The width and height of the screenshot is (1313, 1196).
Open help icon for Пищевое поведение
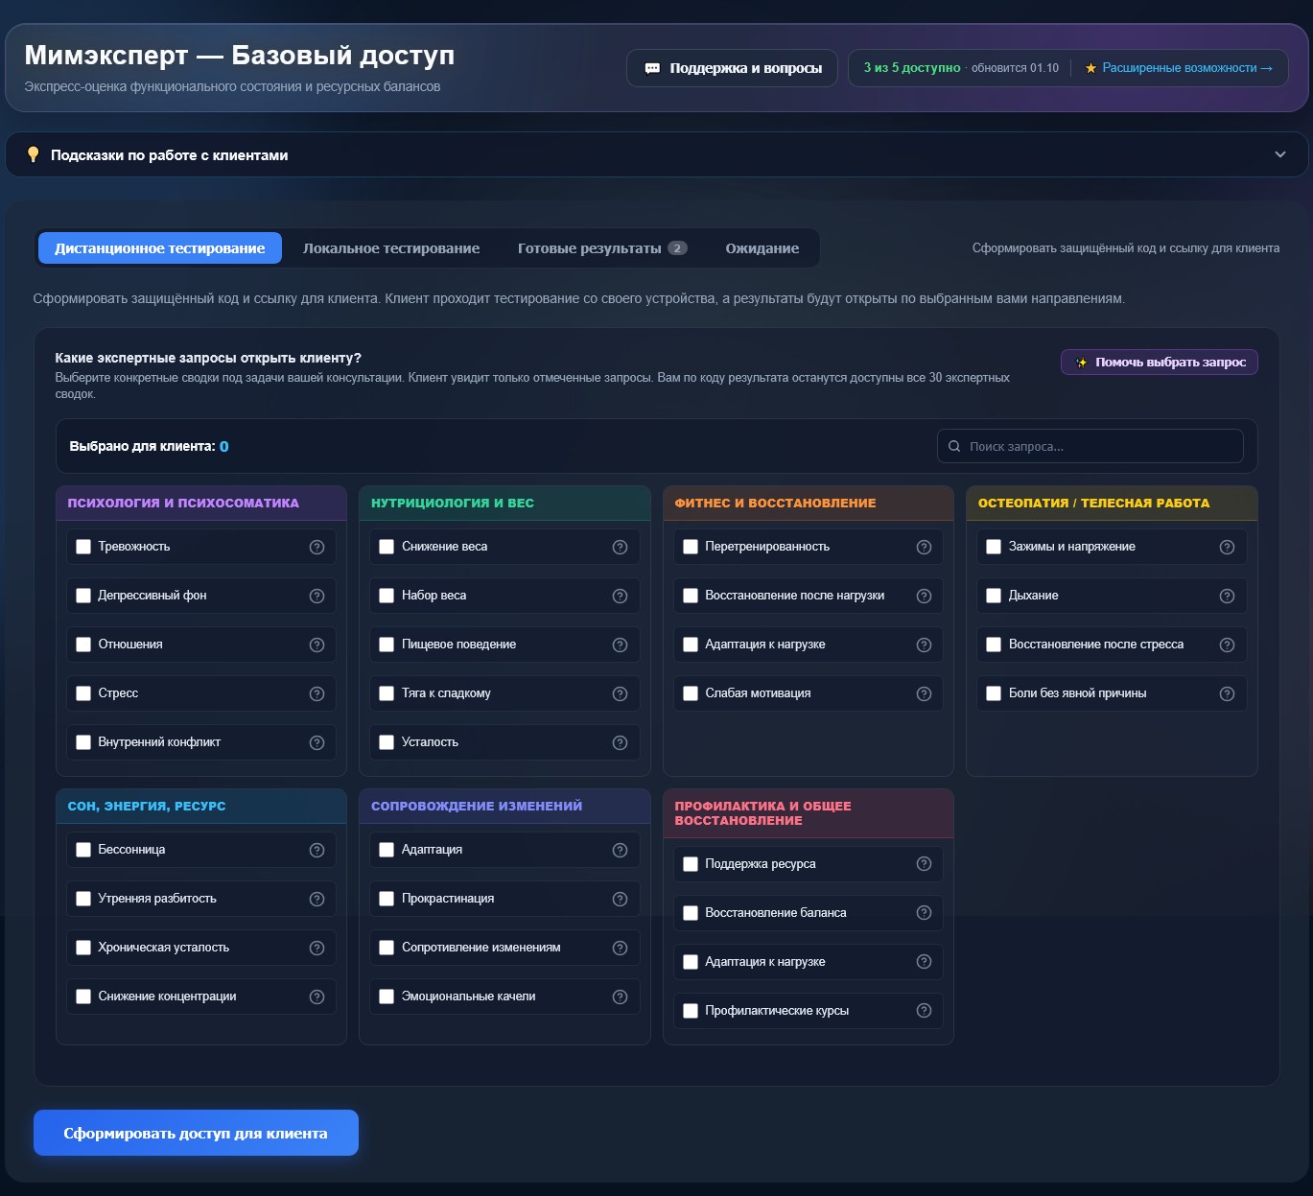(x=620, y=645)
